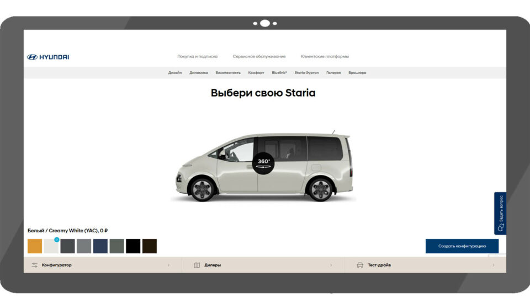Viewport: 530px width, 298px height.
Task: Click the Белый / Creamy White (YAC) label
Action: click(67, 231)
